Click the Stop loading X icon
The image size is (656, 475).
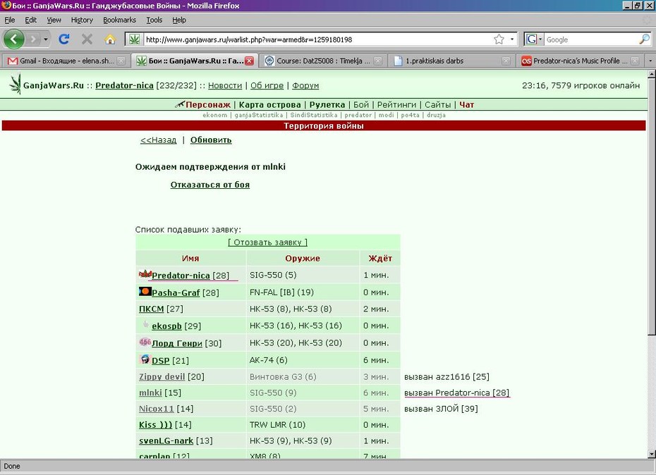(87, 39)
